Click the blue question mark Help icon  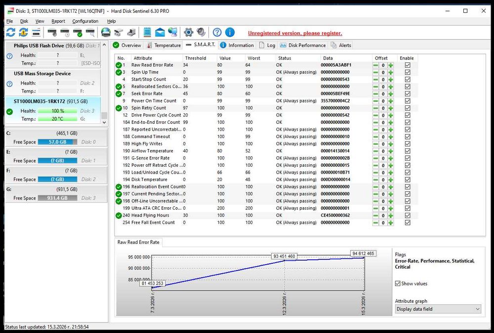[x=217, y=33]
